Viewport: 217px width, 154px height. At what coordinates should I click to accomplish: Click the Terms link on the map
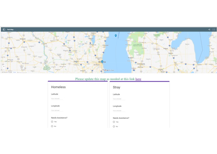click(14, 72)
